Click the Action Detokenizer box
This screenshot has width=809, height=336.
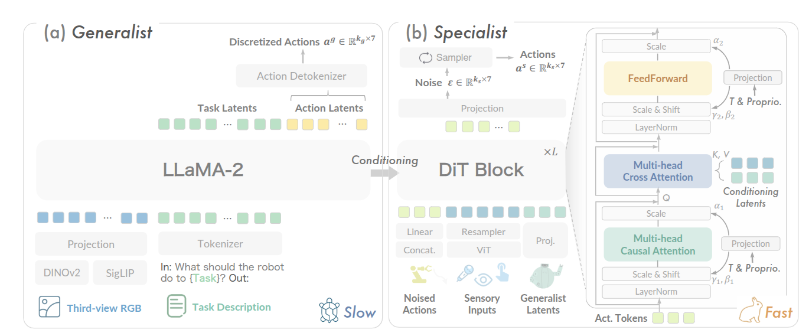301,76
